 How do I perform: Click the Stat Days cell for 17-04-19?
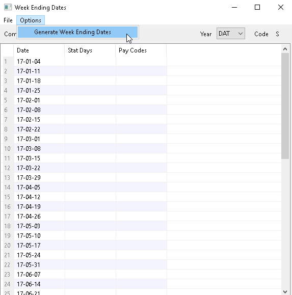tap(90, 207)
